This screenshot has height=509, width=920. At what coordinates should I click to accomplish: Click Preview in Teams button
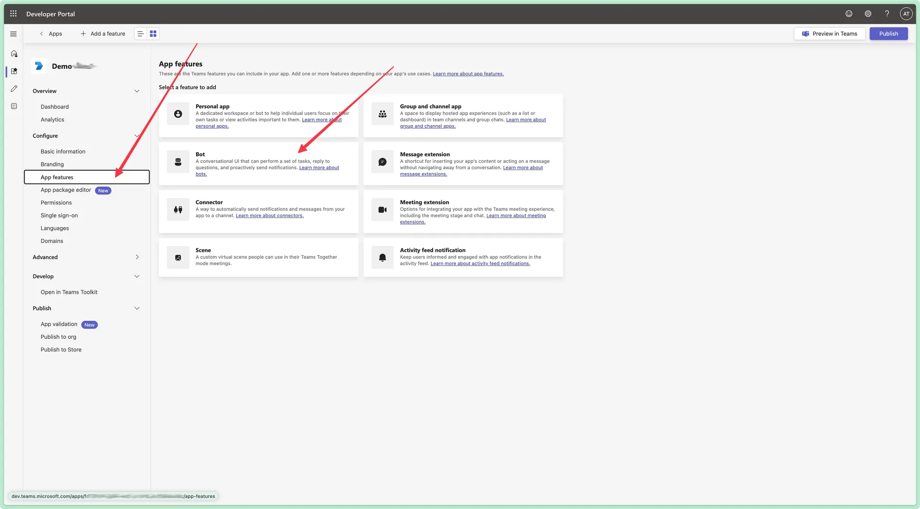pyautogui.click(x=829, y=34)
